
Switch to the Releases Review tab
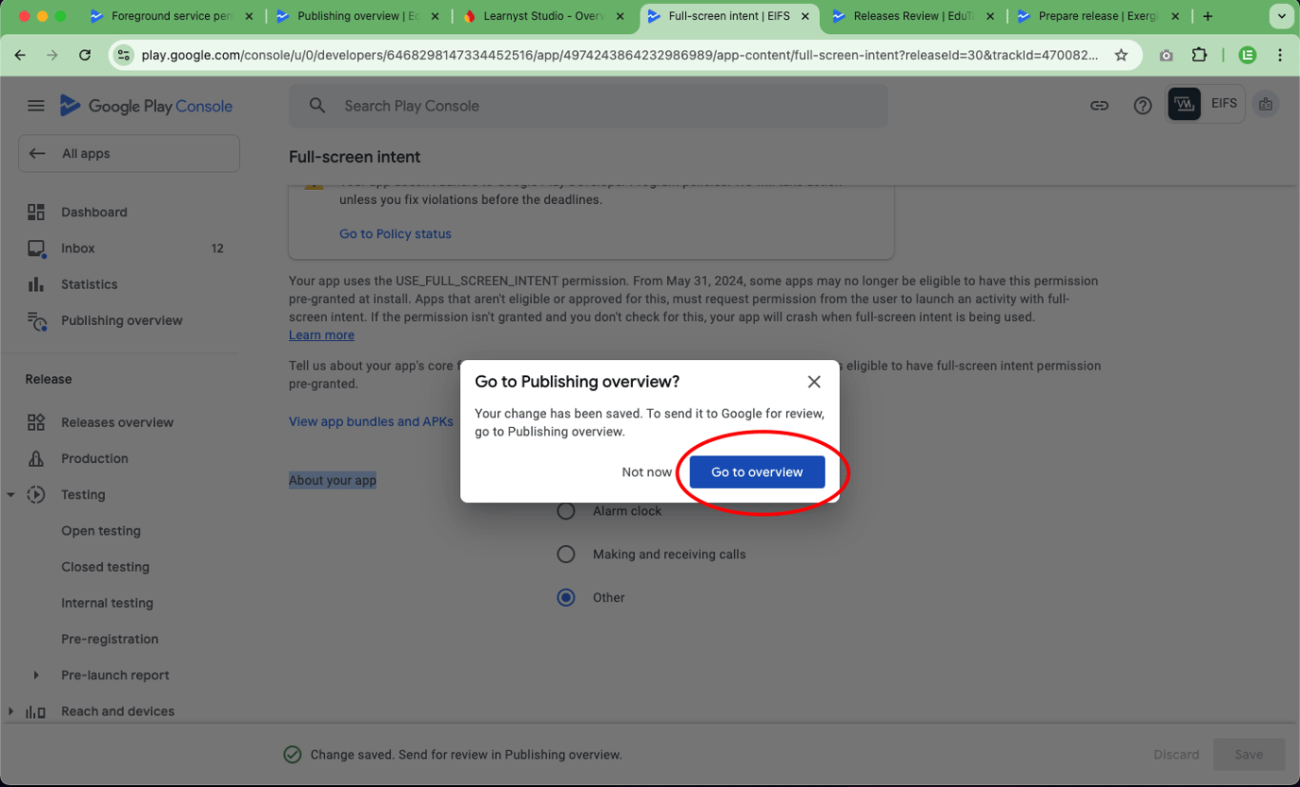tap(915, 16)
